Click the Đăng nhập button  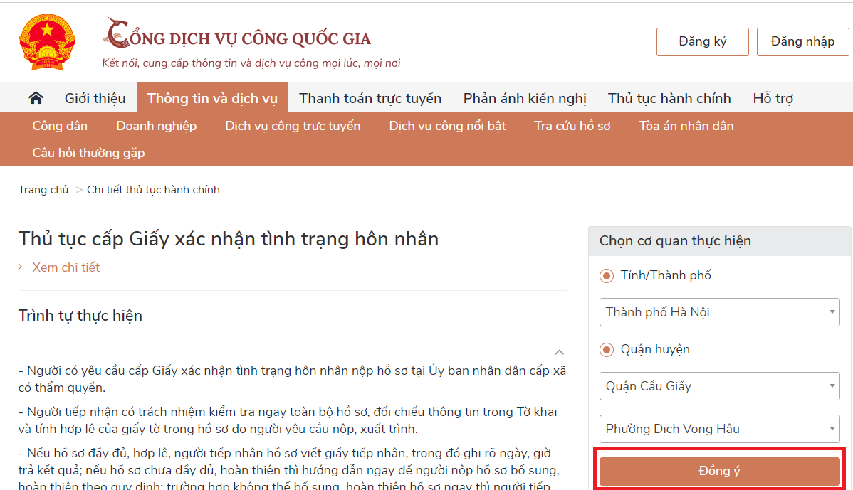coord(802,42)
